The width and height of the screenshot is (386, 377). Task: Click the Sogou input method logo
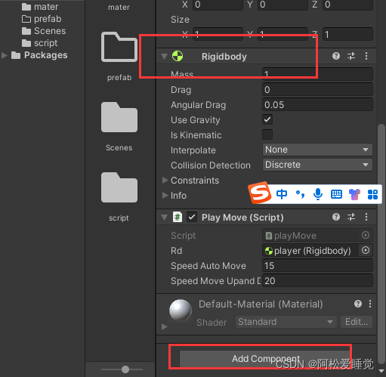(260, 193)
